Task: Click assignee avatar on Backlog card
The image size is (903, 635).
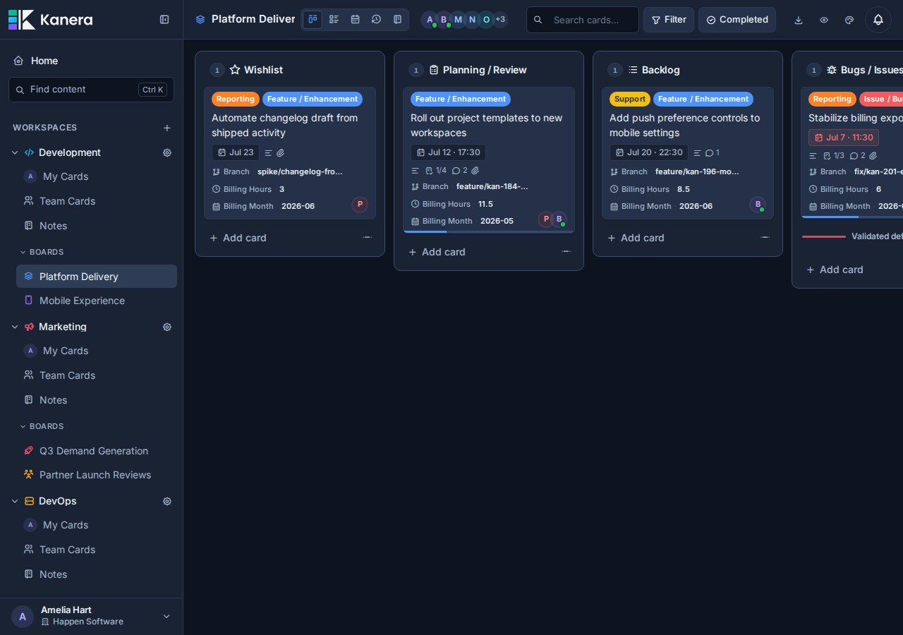Action: pyautogui.click(x=758, y=205)
